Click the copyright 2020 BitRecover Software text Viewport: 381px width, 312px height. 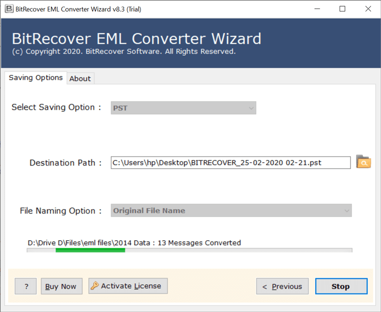[124, 51]
